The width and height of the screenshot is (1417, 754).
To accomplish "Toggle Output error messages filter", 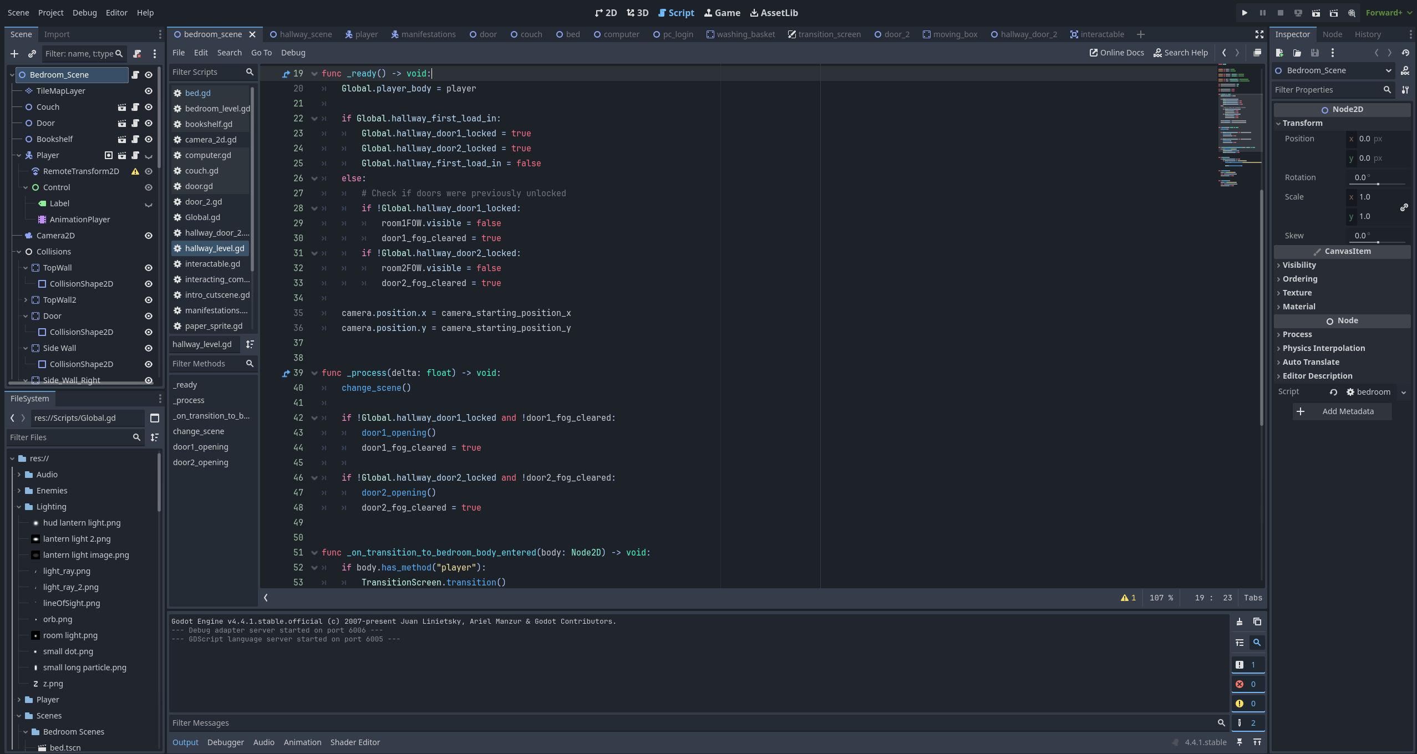I will (x=1248, y=684).
